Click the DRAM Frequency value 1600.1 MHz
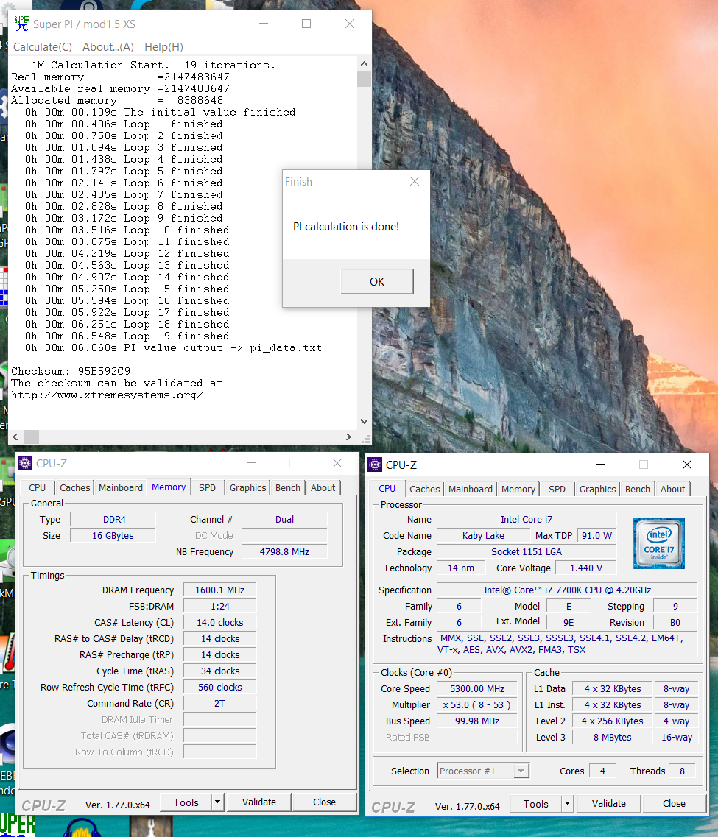Screen dimensions: 718x837 220,590
